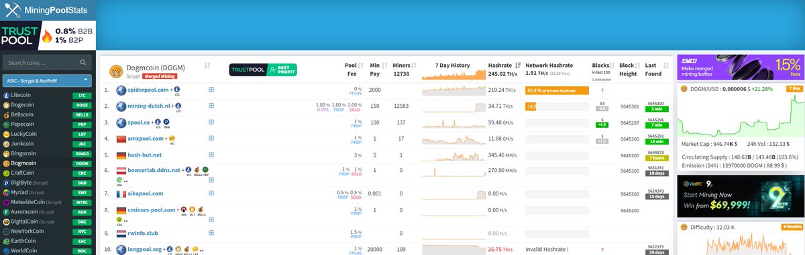Open the purple merged mining 1.5% fees ad
Image resolution: width=805 pixels, height=255 pixels.
[x=741, y=68]
